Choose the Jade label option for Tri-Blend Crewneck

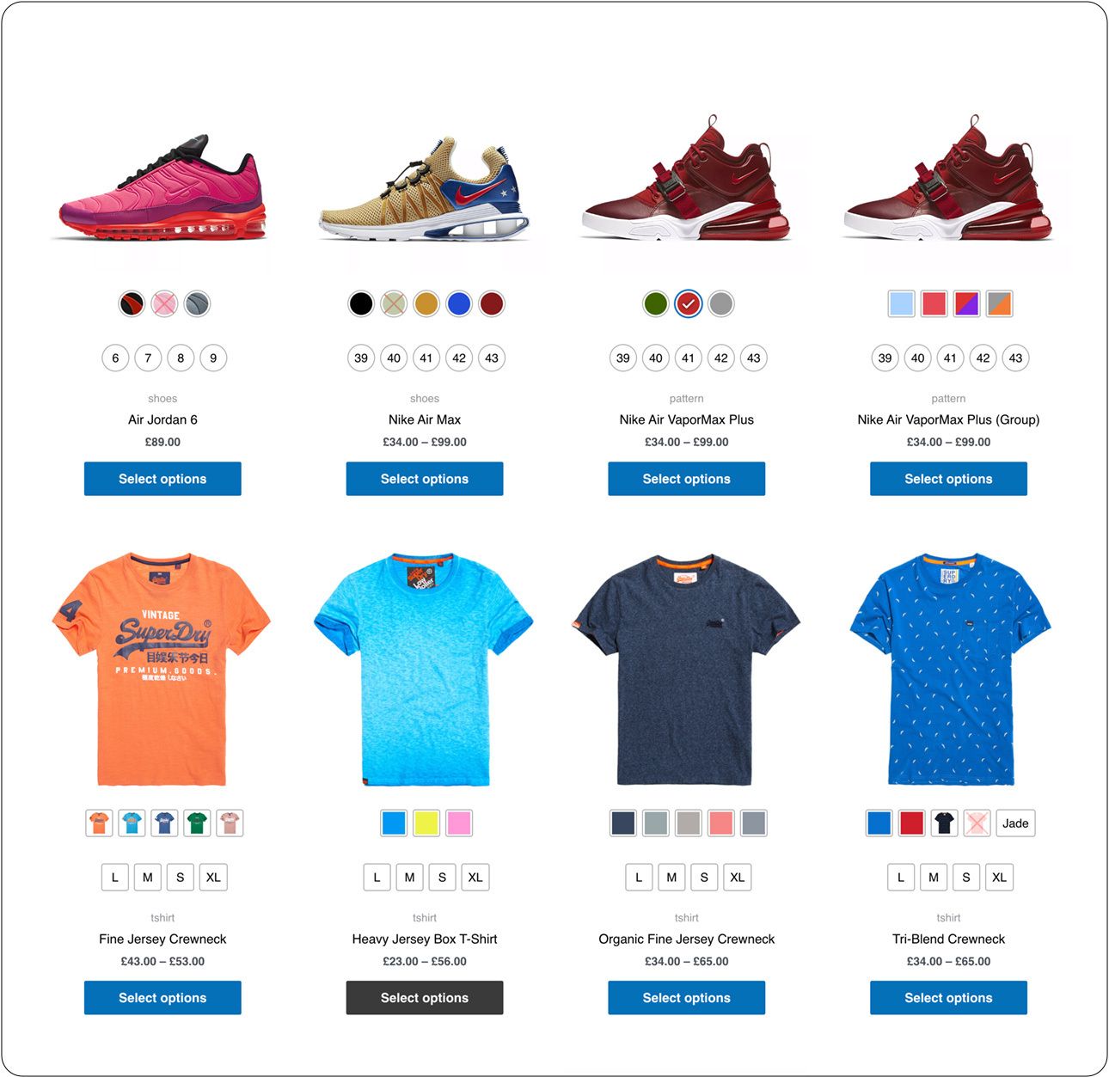[x=1015, y=823]
